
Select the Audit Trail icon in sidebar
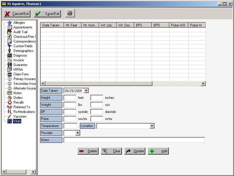10,32
